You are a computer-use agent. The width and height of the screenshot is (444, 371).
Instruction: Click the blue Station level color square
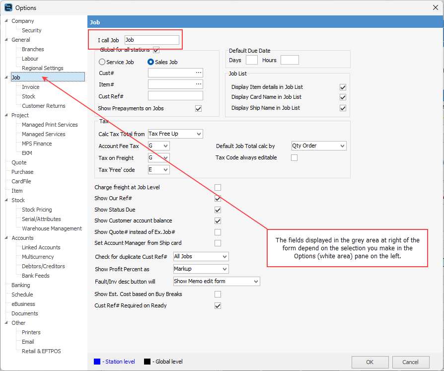[x=97, y=362]
